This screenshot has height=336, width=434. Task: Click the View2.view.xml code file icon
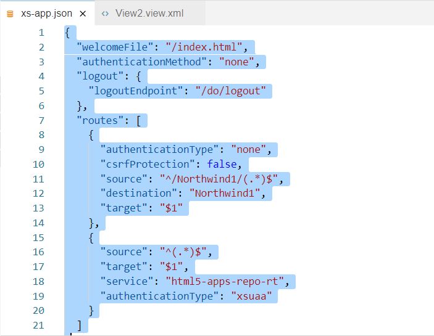105,14
